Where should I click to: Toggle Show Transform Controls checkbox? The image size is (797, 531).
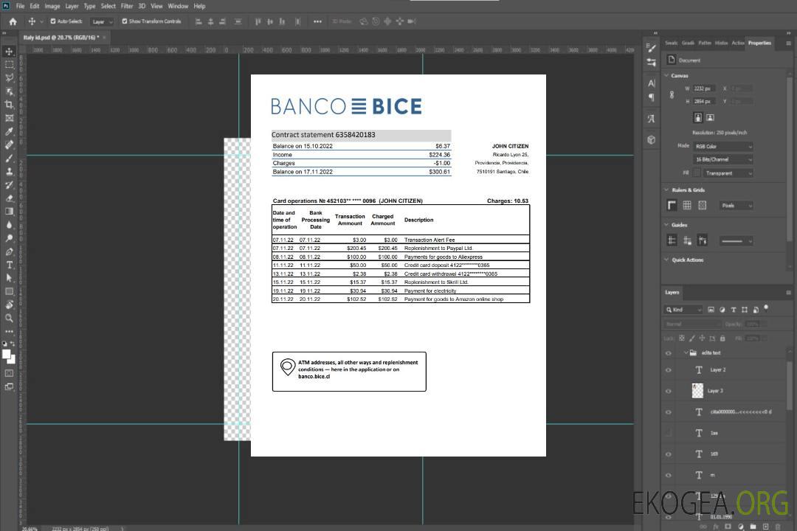click(x=125, y=21)
